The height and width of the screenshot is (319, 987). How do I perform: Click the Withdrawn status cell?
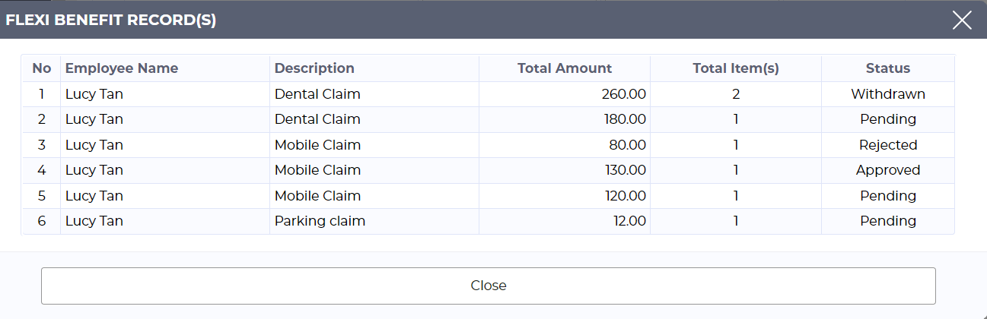pyautogui.click(x=887, y=94)
